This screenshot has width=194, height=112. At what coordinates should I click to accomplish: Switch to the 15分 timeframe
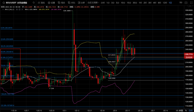pos(129,2)
